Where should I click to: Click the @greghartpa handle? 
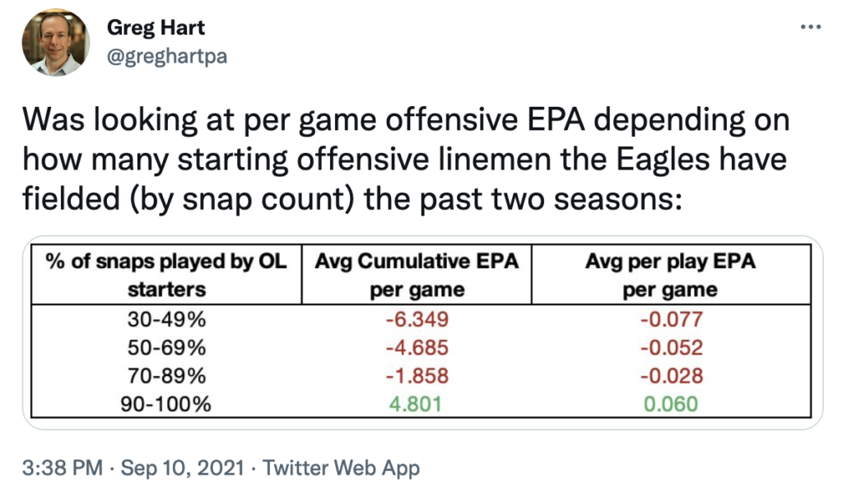point(166,58)
